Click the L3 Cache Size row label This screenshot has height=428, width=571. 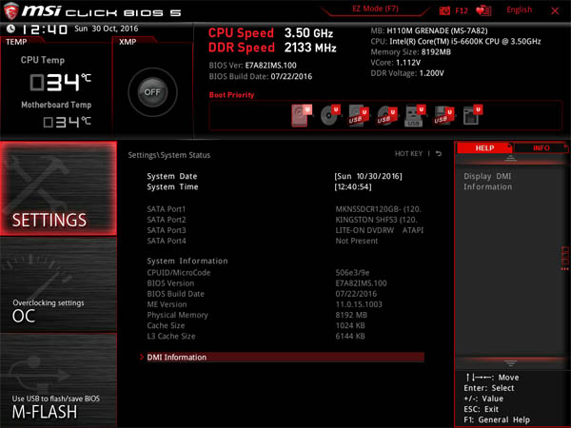[x=171, y=336]
